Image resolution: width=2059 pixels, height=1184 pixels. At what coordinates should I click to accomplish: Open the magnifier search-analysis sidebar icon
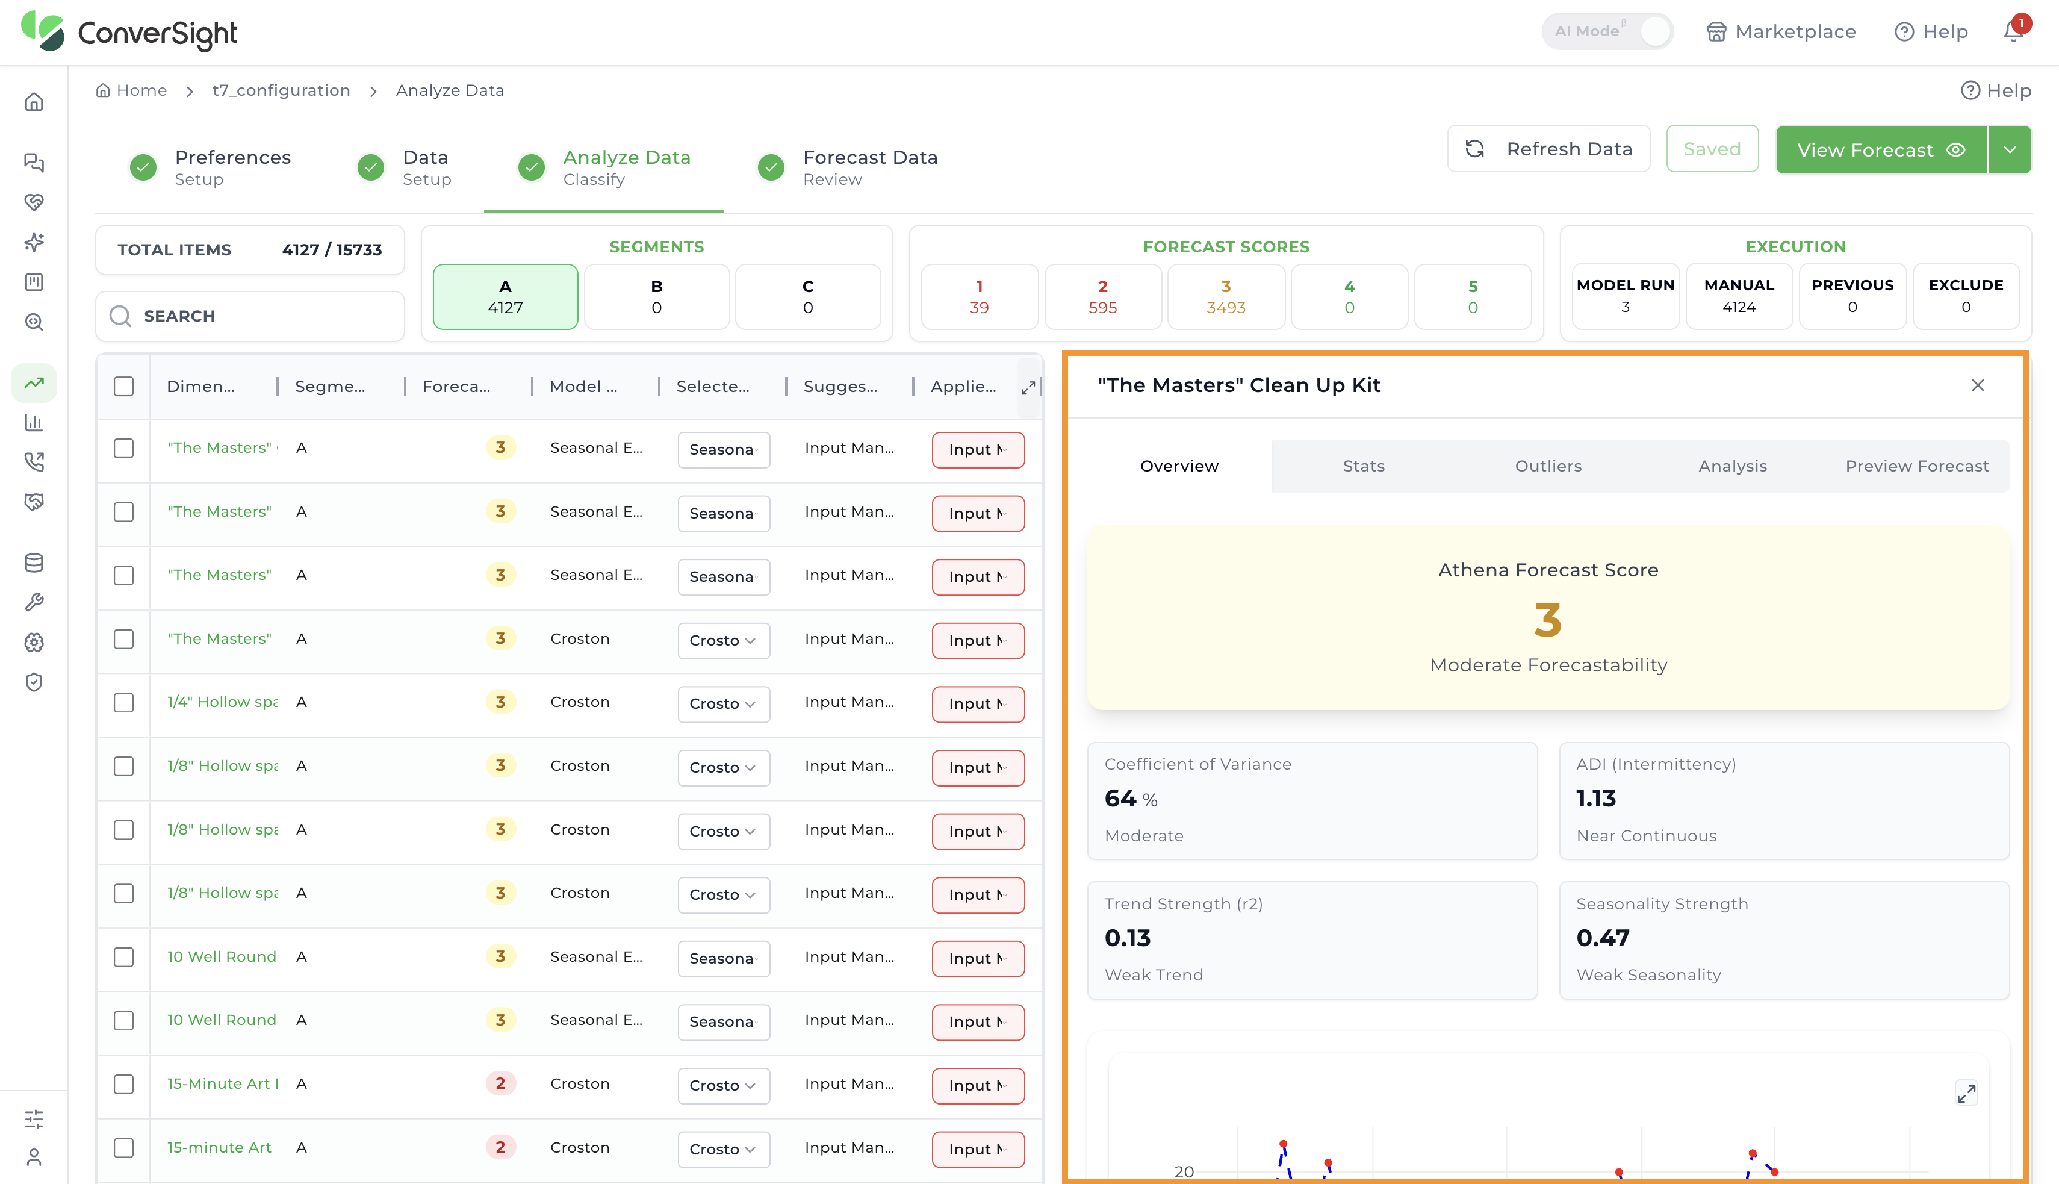pos(34,322)
